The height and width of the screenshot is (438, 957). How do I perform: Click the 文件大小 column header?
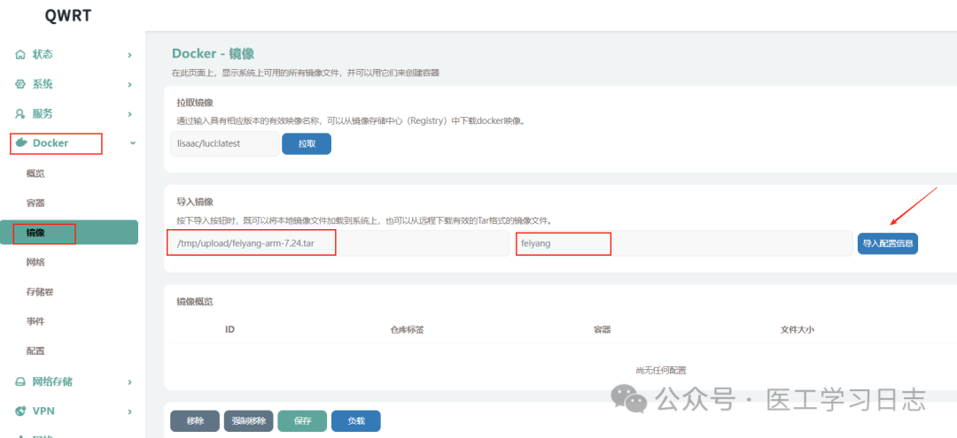click(797, 329)
